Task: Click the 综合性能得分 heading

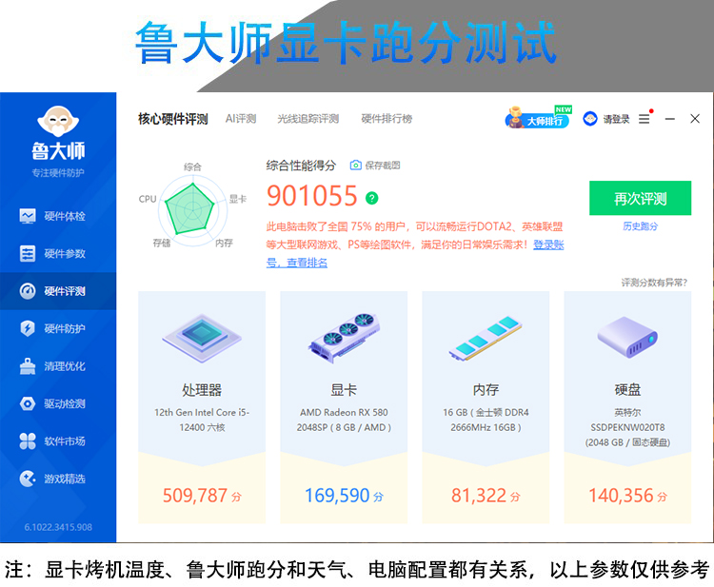Action: tap(301, 166)
